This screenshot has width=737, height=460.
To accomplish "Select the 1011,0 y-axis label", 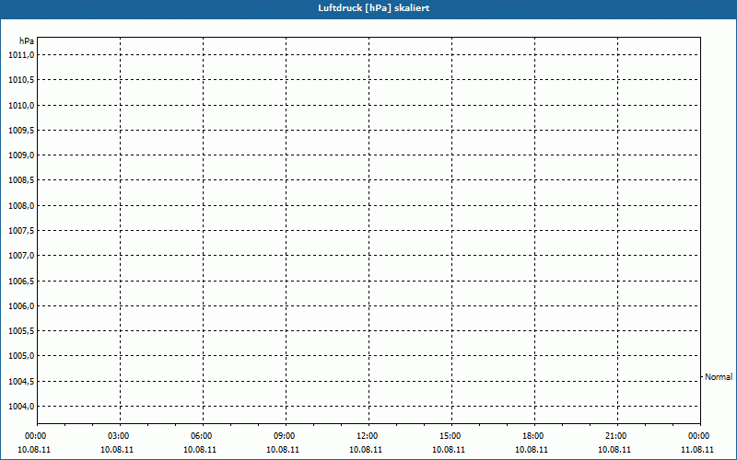I will [x=21, y=55].
